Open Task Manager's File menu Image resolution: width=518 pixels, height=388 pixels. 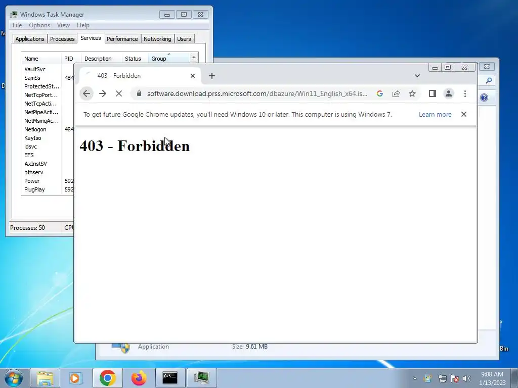coord(17,25)
